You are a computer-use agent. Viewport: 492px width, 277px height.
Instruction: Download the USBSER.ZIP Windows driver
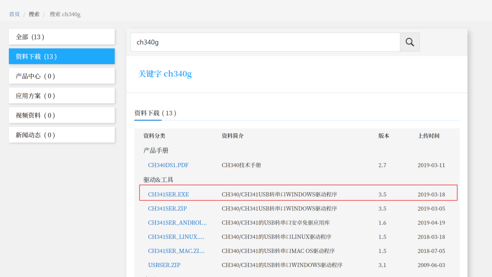(x=164, y=265)
